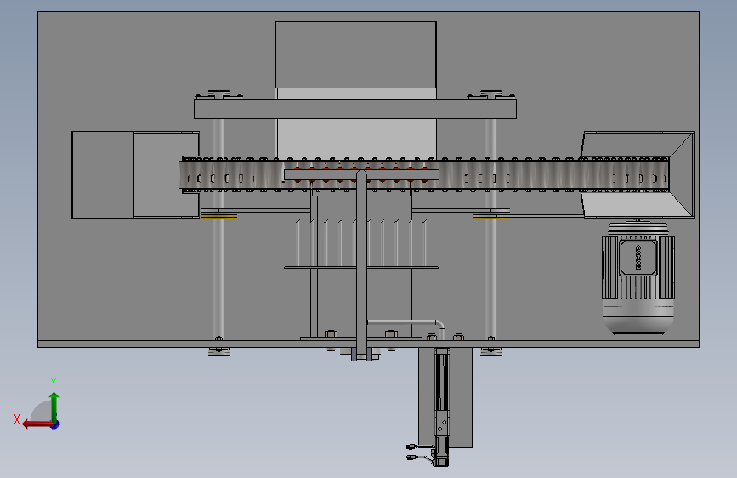Click the blue Z axis dot of triad
The width and height of the screenshot is (737, 478).
[x=55, y=424]
